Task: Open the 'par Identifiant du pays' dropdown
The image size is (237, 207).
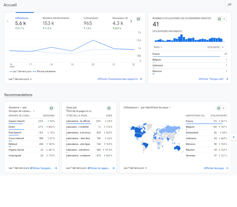Action: (x=156, y=107)
